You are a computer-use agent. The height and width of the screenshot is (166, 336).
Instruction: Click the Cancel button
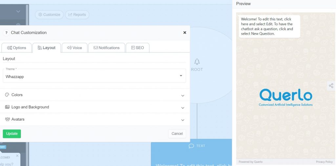177,134
